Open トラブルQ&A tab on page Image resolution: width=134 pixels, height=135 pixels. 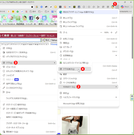[9, 24]
